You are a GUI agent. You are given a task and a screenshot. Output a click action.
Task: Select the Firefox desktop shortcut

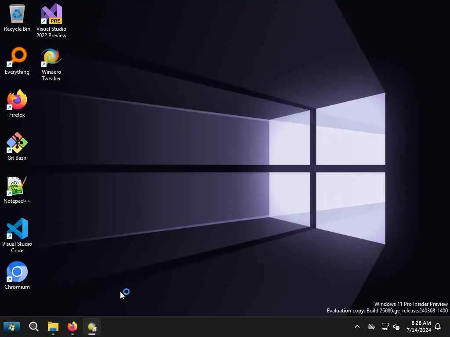[x=17, y=104]
